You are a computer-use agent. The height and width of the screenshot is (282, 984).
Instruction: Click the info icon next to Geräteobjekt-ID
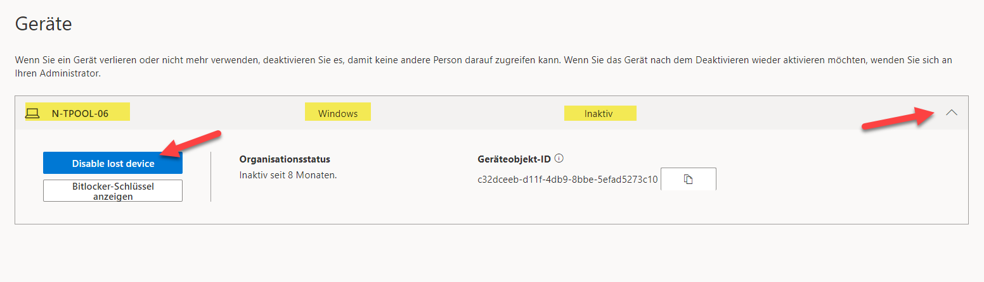[x=559, y=159]
